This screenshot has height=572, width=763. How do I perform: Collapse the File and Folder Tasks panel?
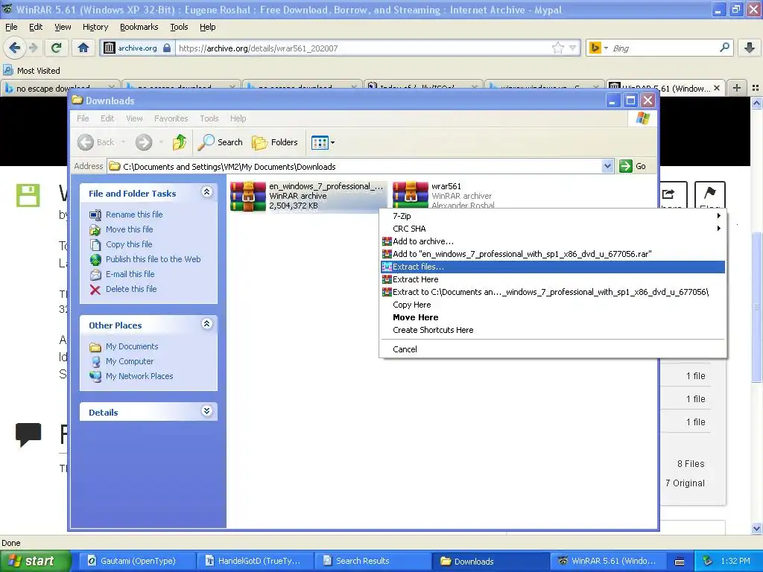(x=207, y=192)
